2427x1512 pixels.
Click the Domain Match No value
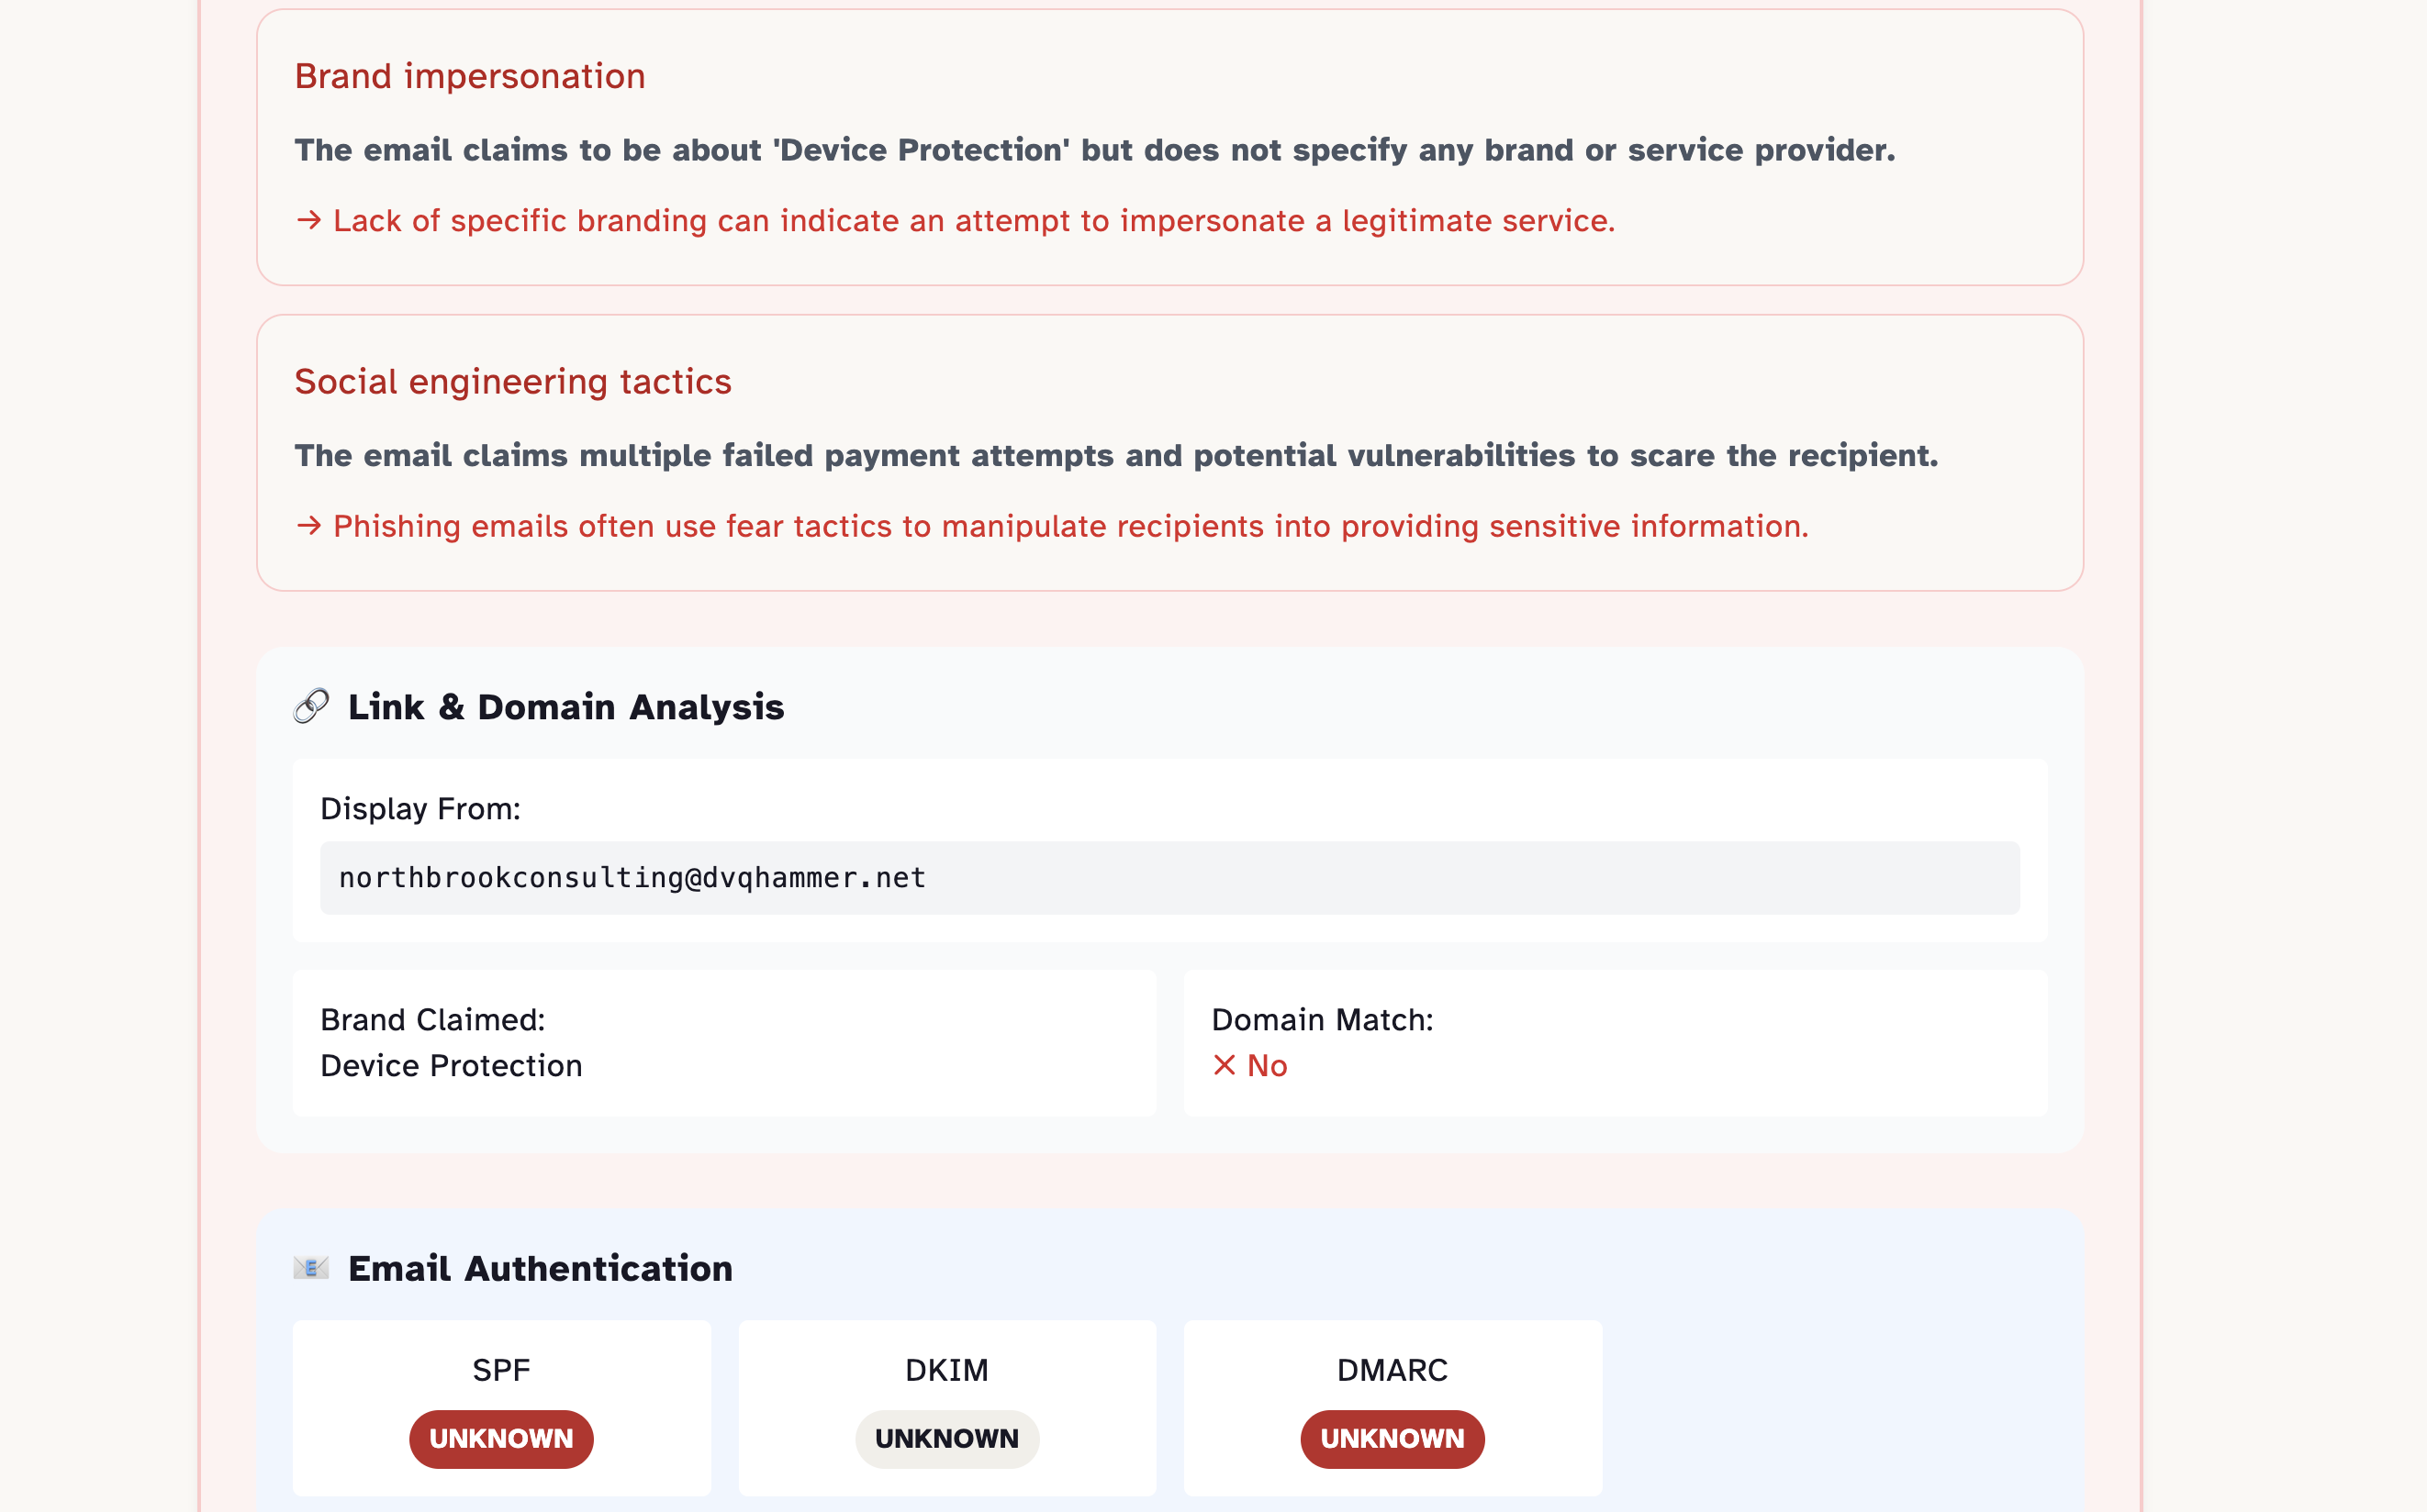click(x=1267, y=1065)
